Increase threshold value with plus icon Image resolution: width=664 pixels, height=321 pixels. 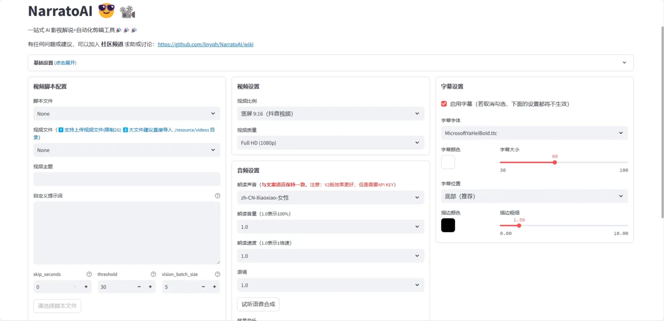pos(150,287)
